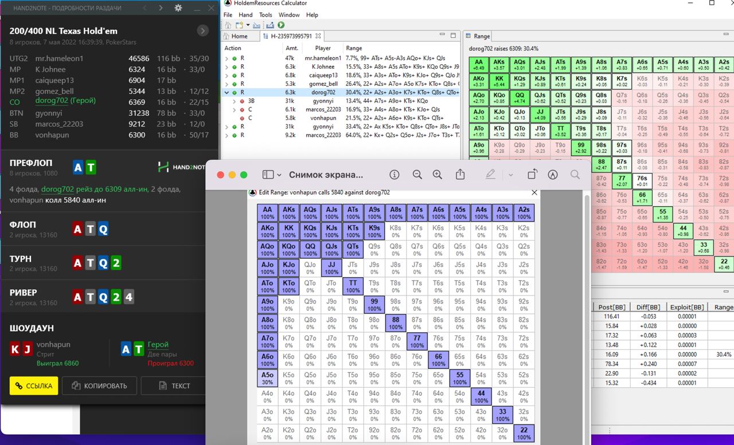Toggle K9s cell in Edit Range grid
Viewport: 734px width, 445px height.
pyautogui.click(x=374, y=231)
